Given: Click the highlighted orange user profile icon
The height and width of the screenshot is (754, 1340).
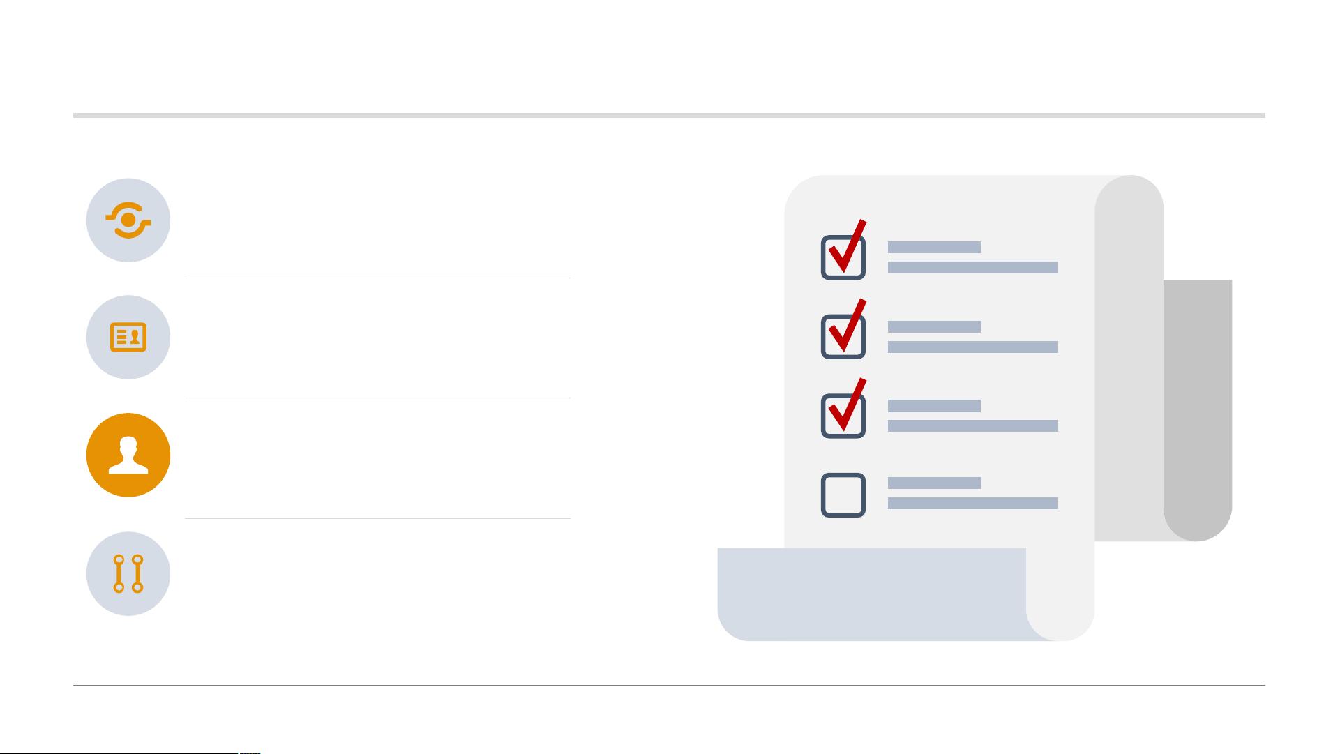Looking at the screenshot, I should [x=128, y=455].
